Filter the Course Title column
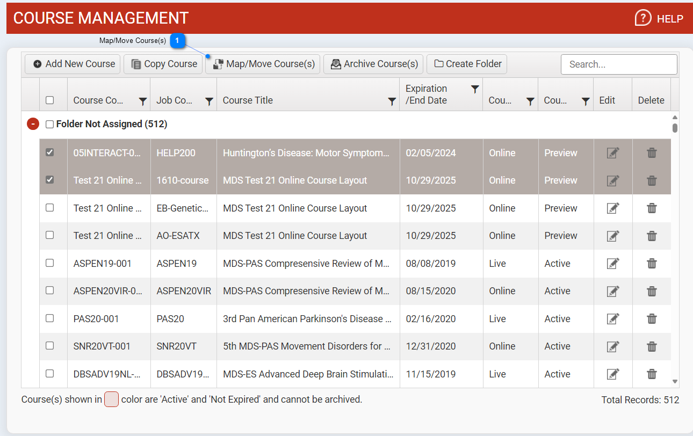Image resolution: width=693 pixels, height=436 pixels. pos(392,101)
